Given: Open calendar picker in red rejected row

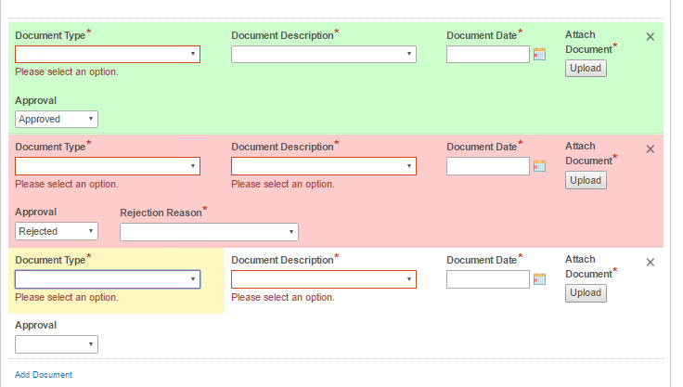Looking at the screenshot, I should (539, 166).
